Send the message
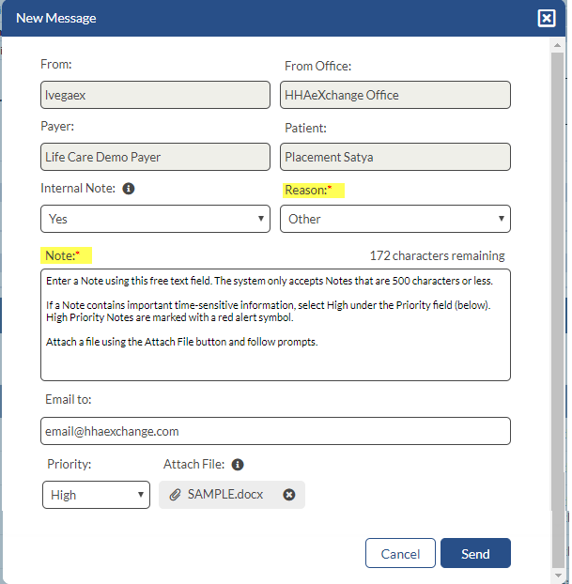572x584 pixels. (475, 553)
